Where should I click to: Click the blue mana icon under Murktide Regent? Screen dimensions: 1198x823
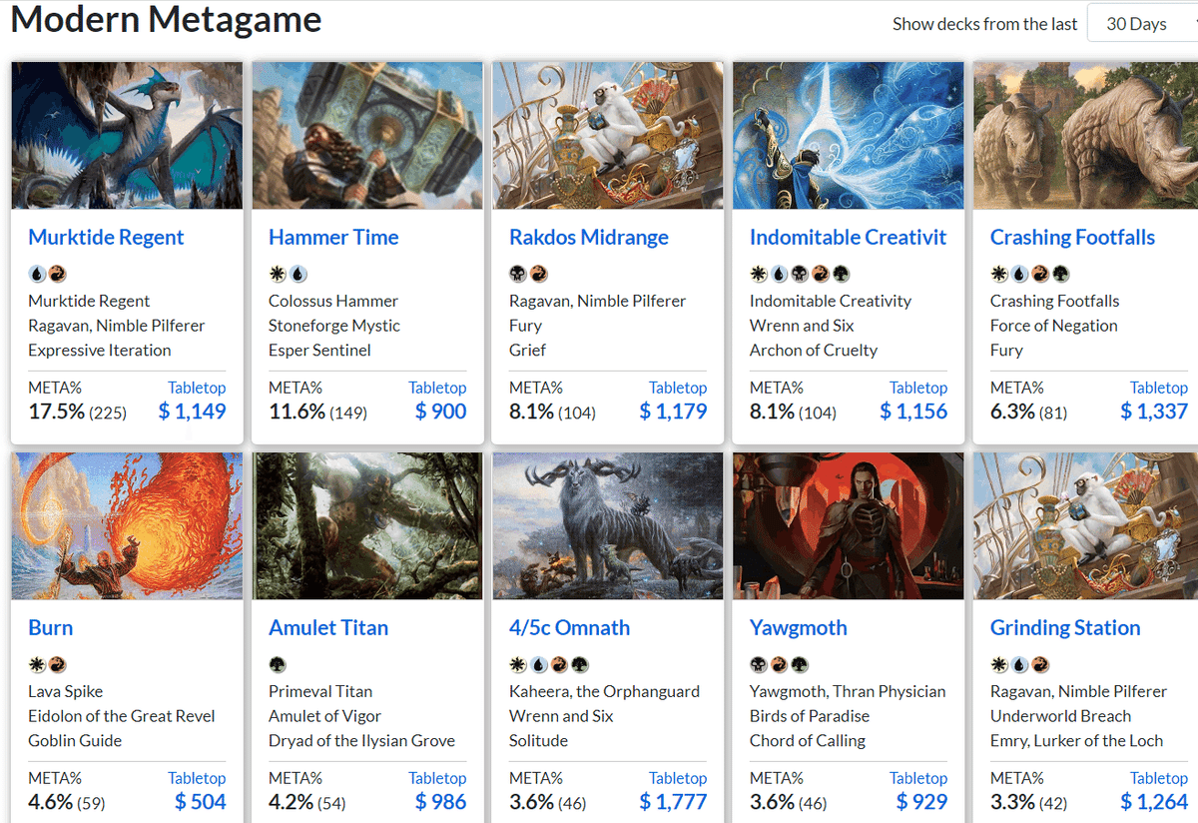(x=37, y=274)
